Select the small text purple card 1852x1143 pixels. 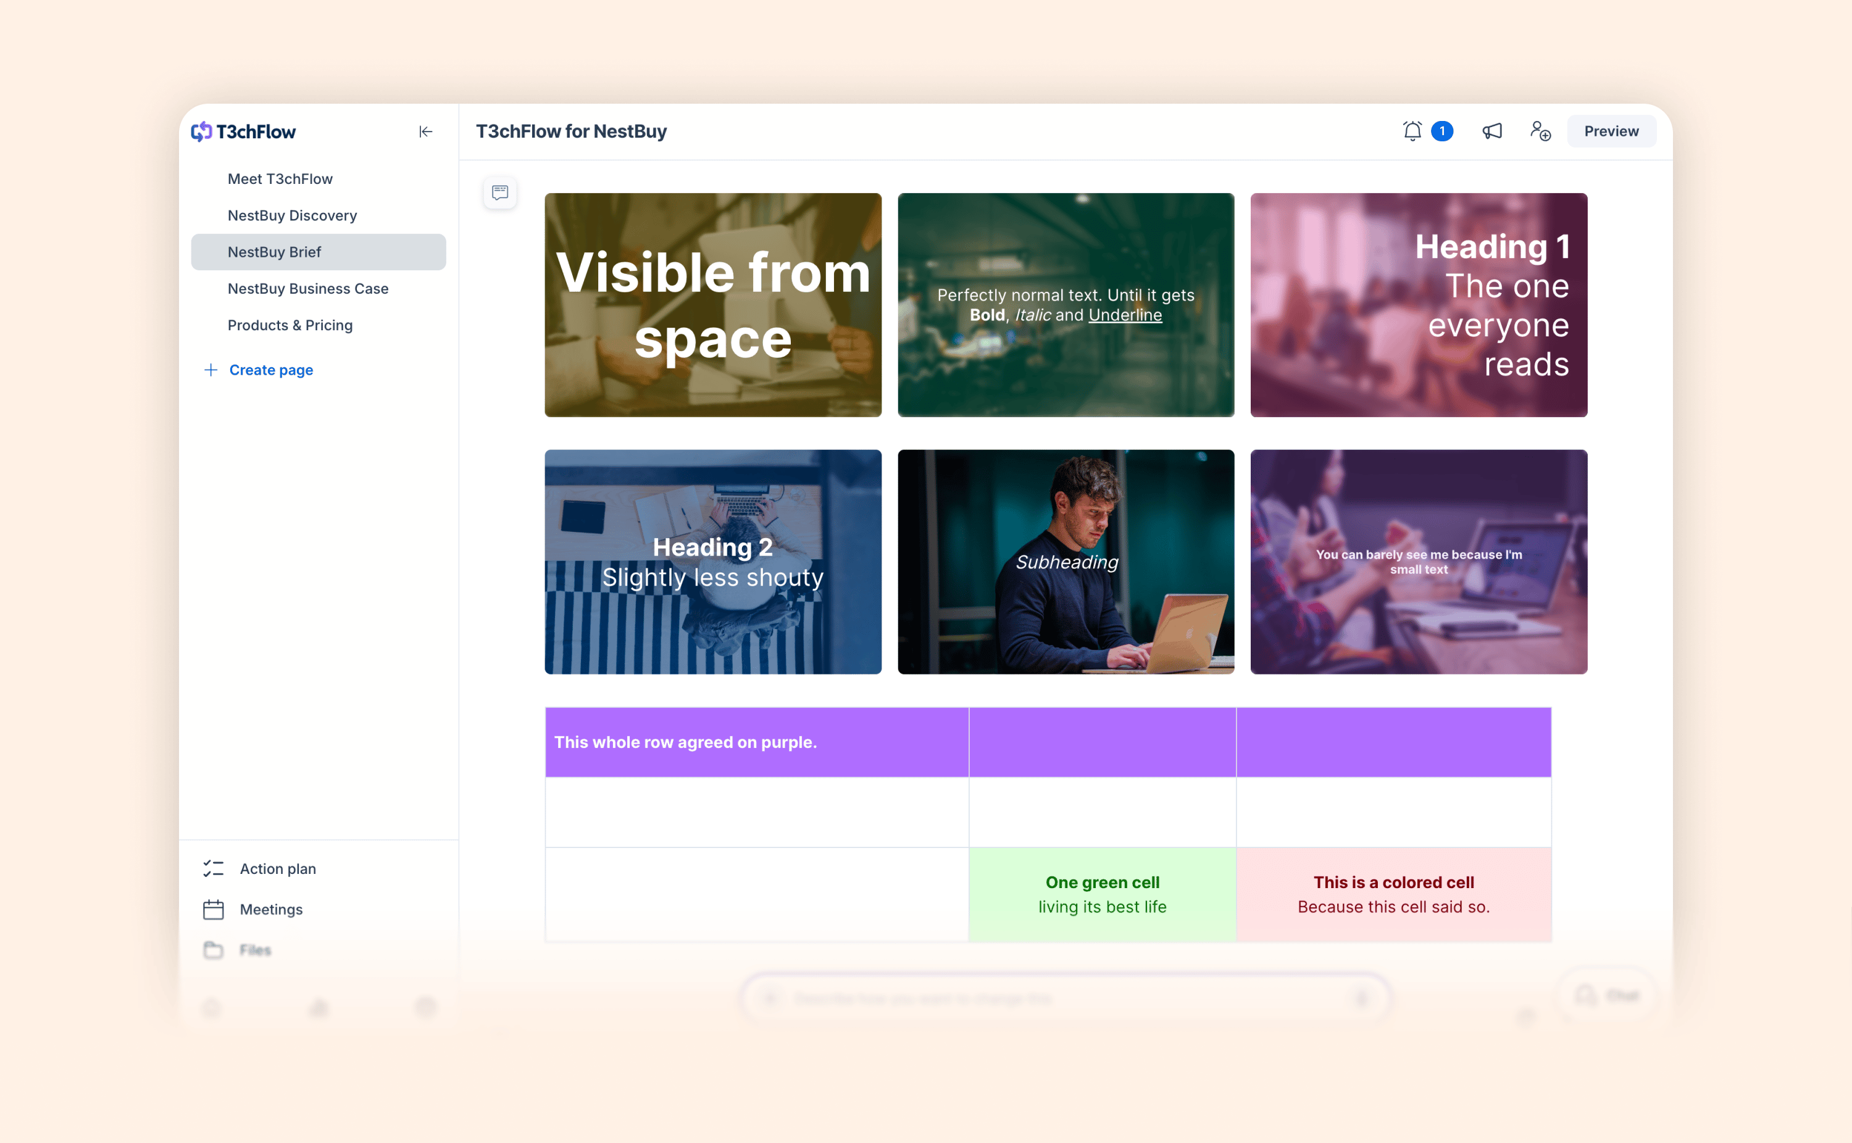coord(1418,562)
